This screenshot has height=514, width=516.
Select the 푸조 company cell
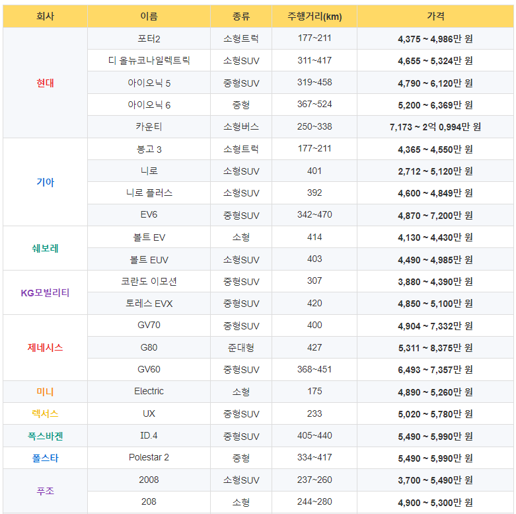point(45,491)
